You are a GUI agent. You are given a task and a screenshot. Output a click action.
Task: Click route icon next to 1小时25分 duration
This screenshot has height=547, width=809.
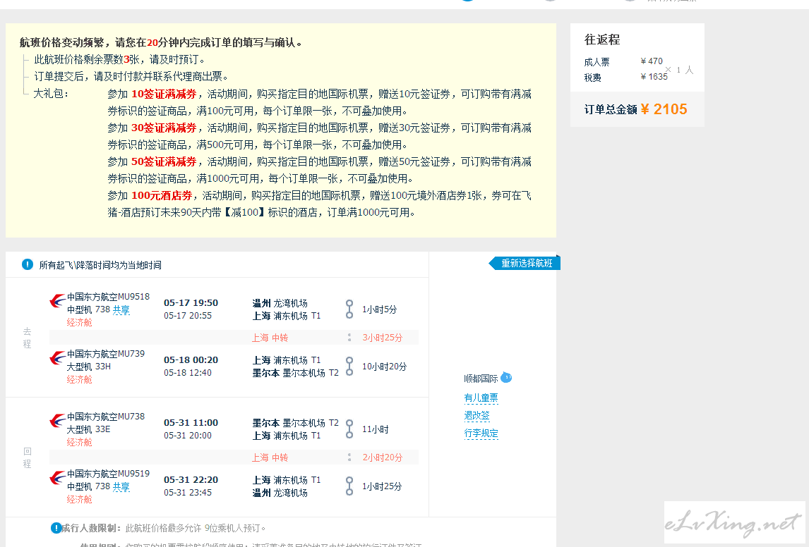coord(349,486)
